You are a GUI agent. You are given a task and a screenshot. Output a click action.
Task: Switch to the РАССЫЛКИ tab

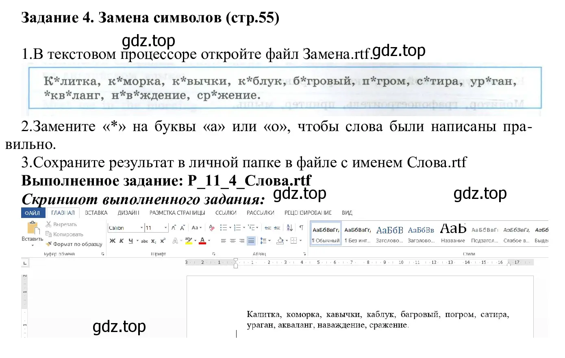261,213
